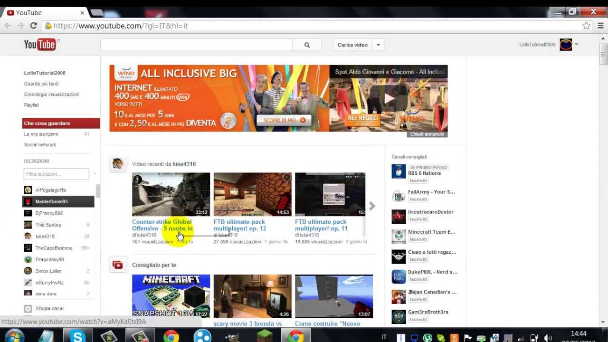Open FTB ultimate pack ep. 12 link

[240, 225]
